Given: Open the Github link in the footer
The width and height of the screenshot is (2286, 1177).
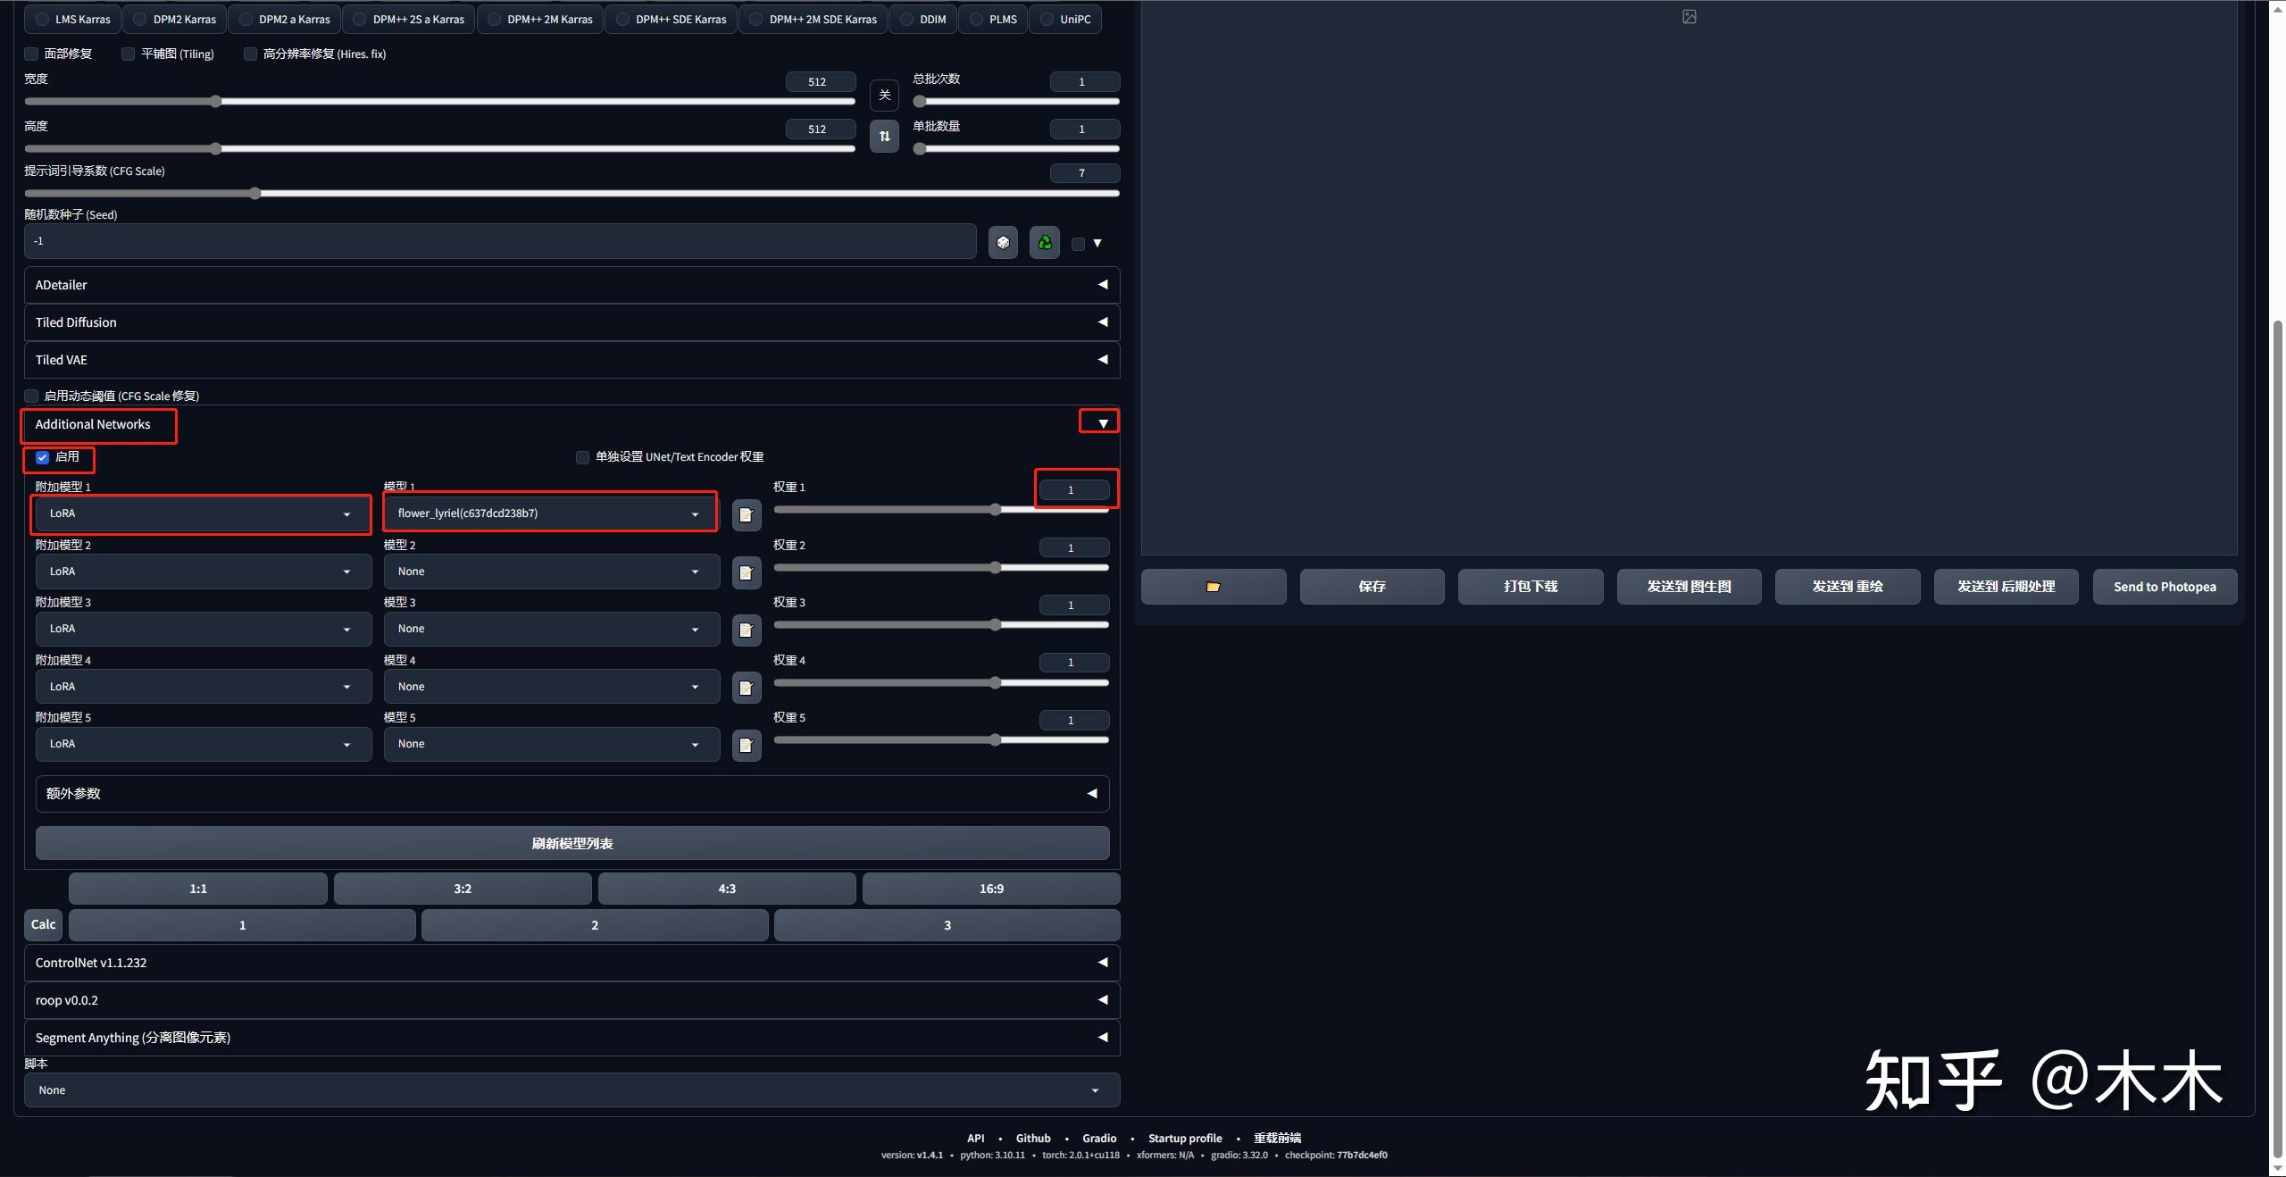Looking at the screenshot, I should click(1032, 1138).
